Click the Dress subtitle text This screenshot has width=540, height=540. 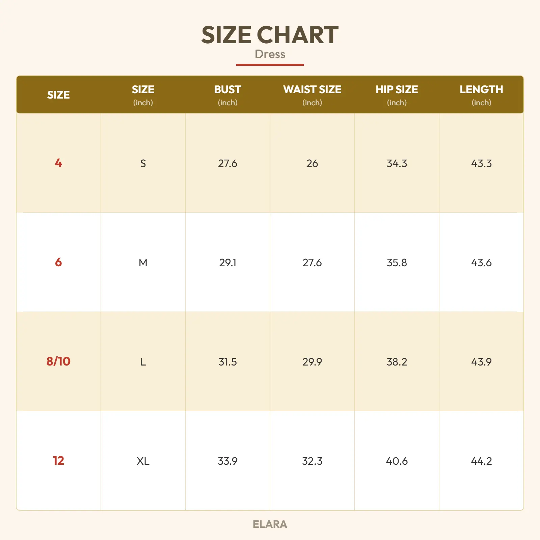[x=270, y=54]
